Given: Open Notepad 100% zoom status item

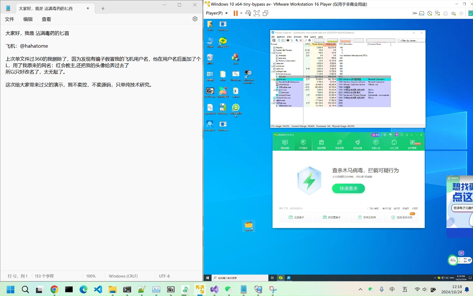Looking at the screenshot, I should (x=91, y=276).
